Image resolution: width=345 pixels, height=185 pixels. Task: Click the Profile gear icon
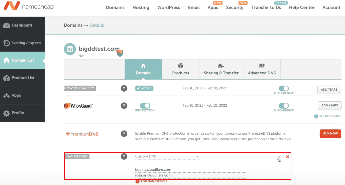pyautogui.click(x=7, y=113)
